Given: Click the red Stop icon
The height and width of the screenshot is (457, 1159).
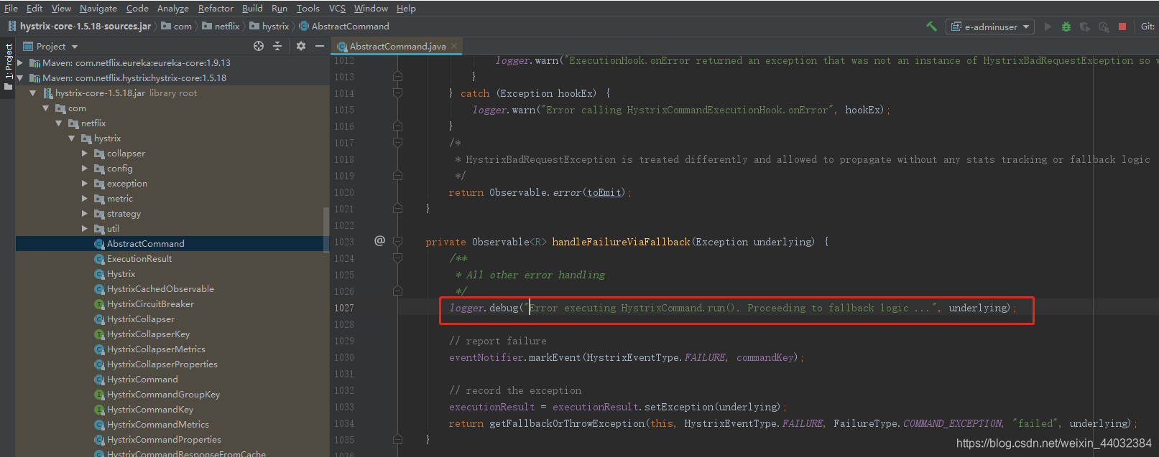Looking at the screenshot, I should click(1122, 27).
